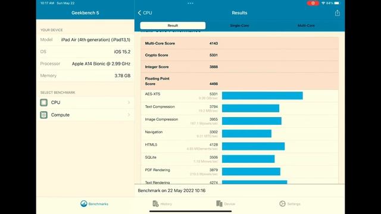Screen dimensions: 381x214
Task: Tap the Device icon in tab bar
Action: (220, 203)
